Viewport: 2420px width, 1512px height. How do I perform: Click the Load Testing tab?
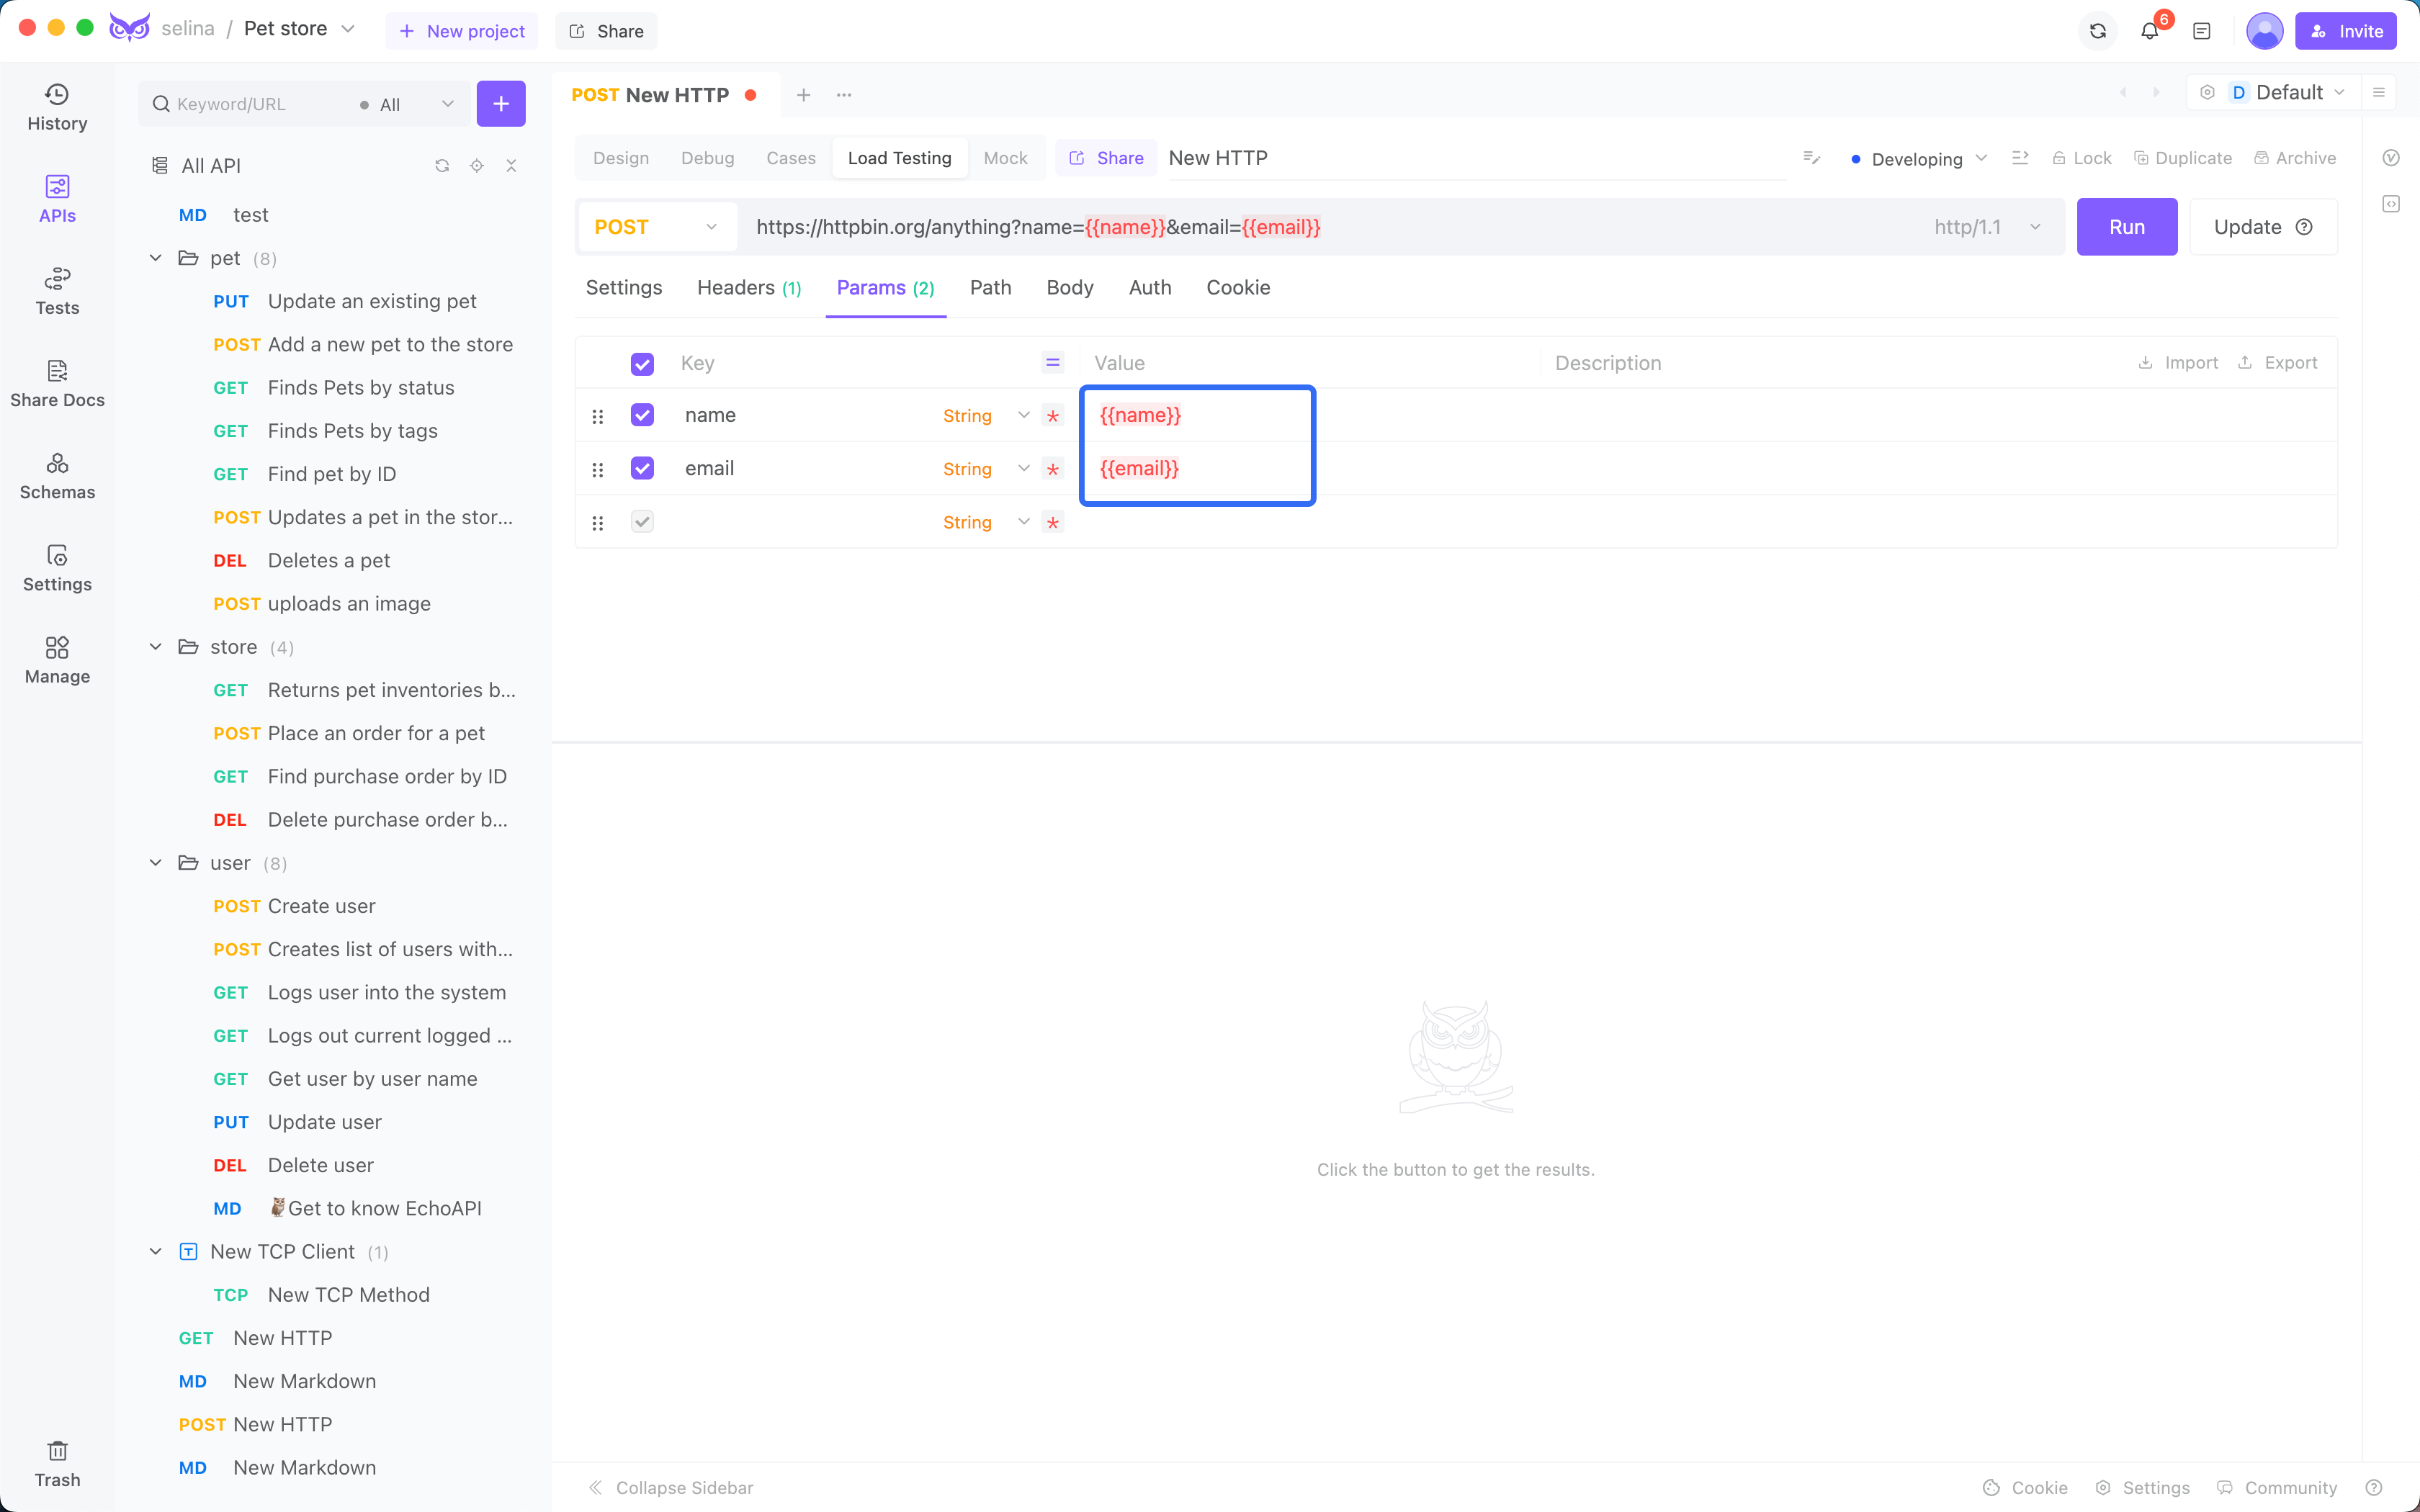coord(899,158)
